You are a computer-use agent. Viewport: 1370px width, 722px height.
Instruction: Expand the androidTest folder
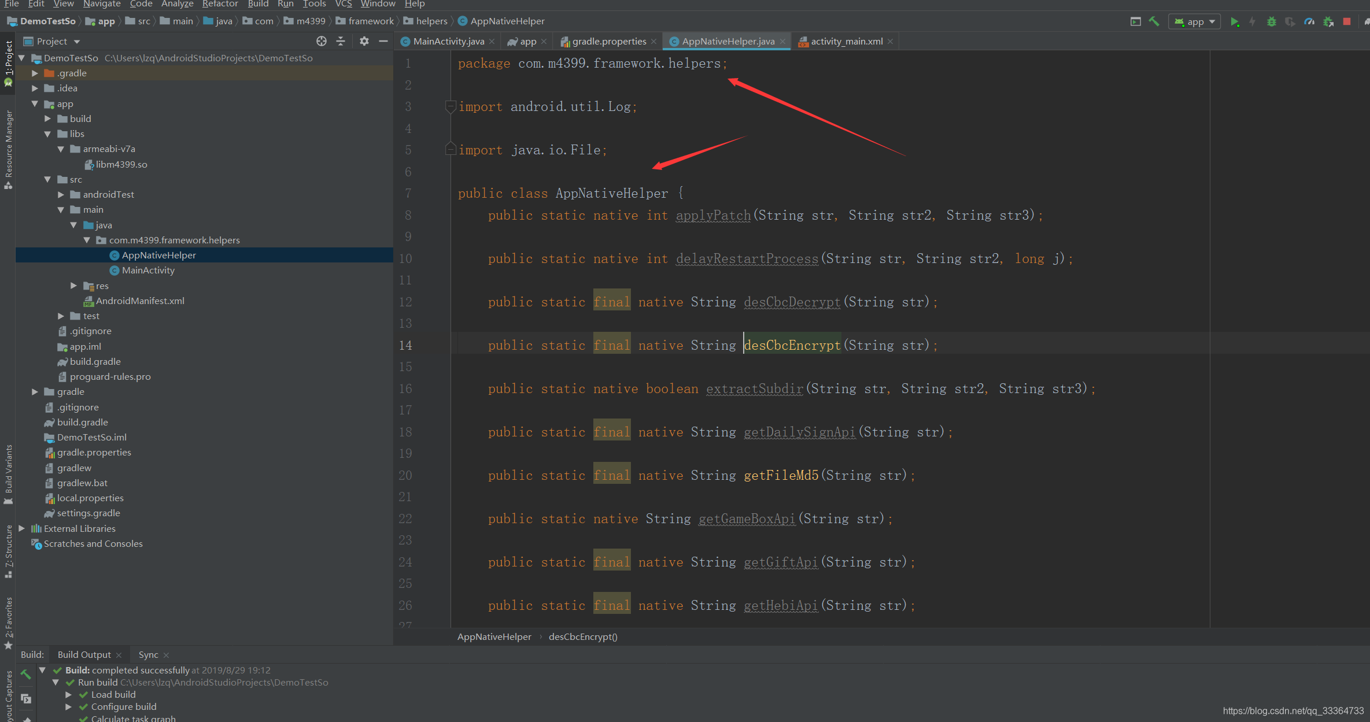[x=61, y=194]
